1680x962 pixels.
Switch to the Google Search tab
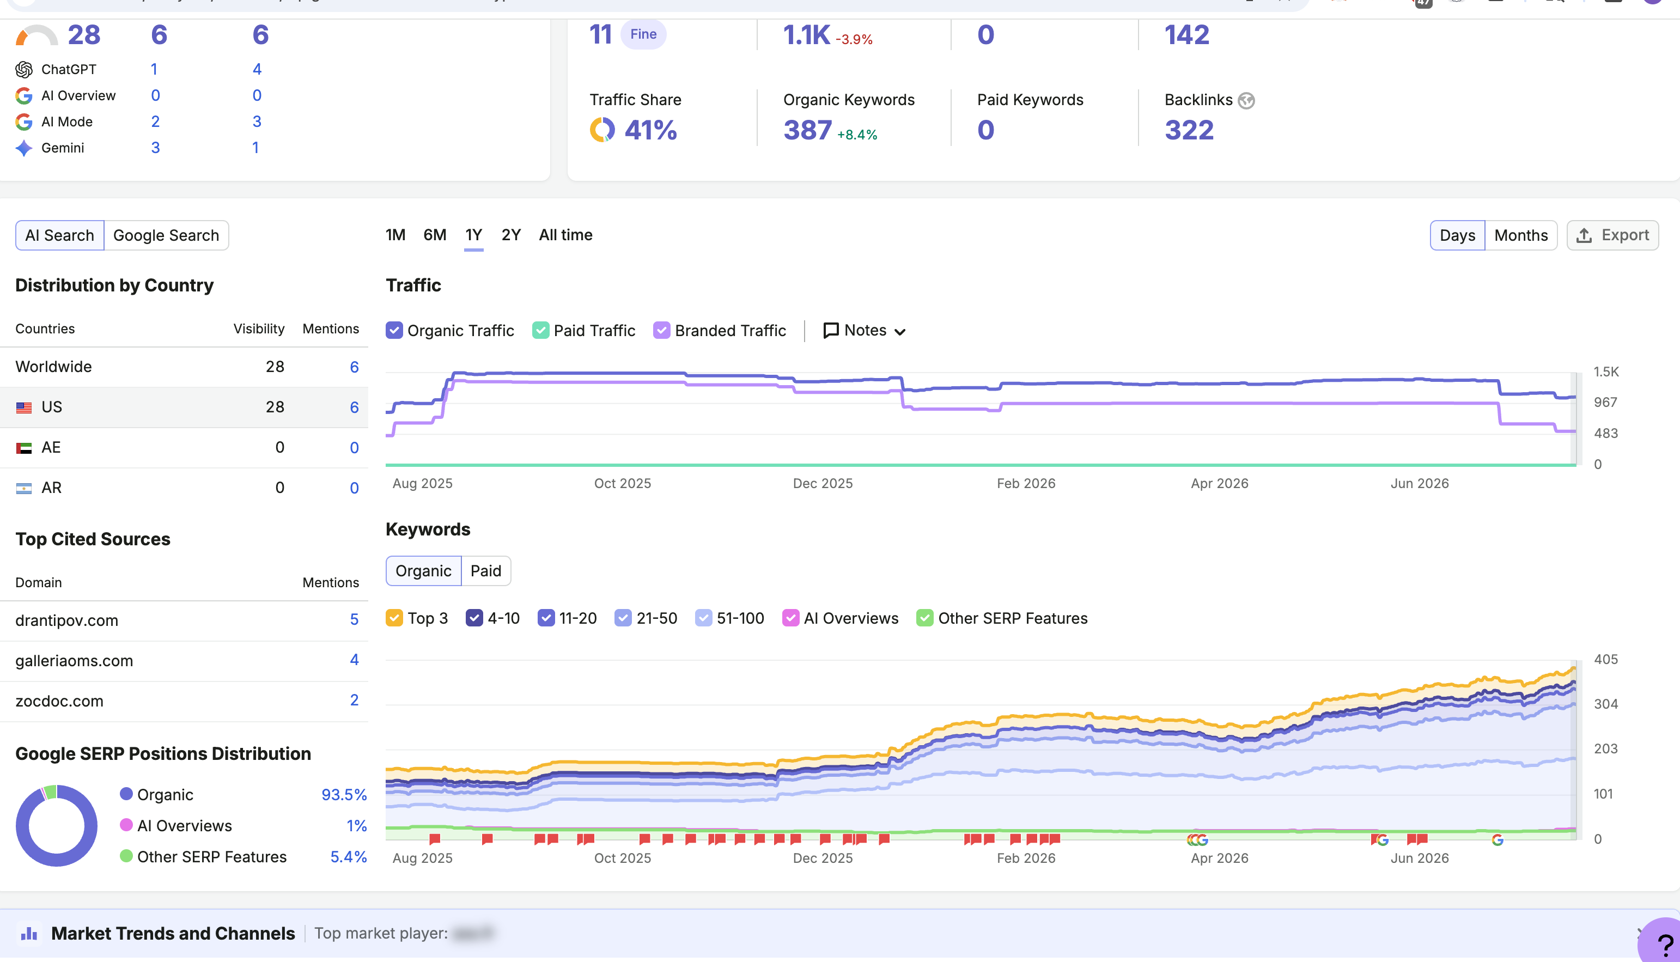tap(166, 236)
